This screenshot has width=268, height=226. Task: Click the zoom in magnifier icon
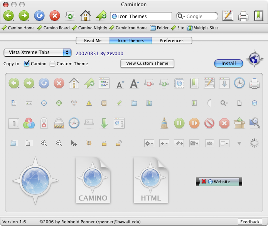[x=44, y=143]
